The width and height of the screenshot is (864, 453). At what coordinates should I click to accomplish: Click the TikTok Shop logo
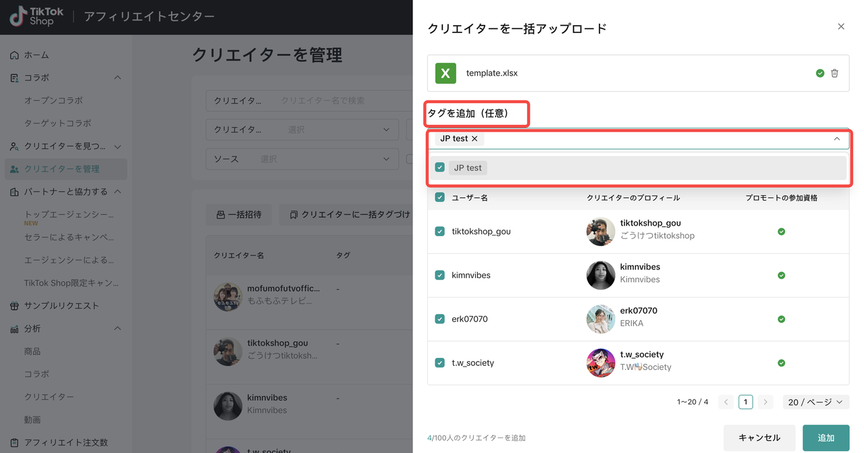(x=36, y=16)
